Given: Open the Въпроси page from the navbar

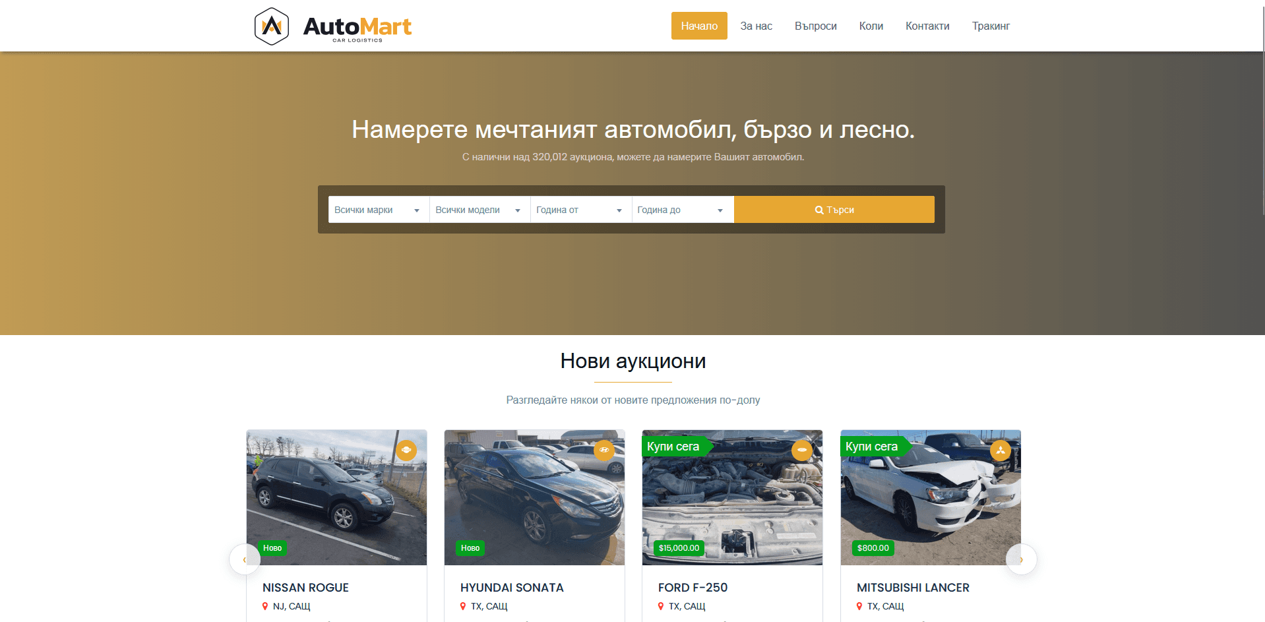Looking at the screenshot, I should click(815, 26).
